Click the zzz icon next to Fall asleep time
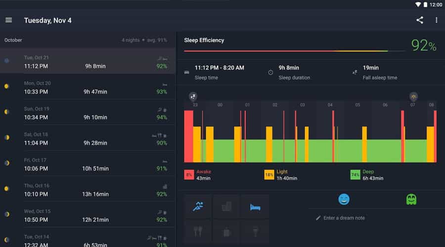This screenshot has height=247, width=445. coord(355,72)
